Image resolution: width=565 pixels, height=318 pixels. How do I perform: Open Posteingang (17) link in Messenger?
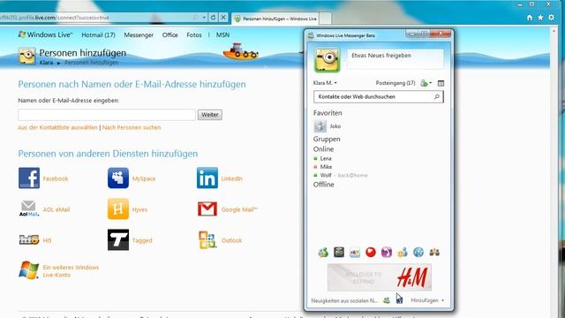click(x=395, y=83)
